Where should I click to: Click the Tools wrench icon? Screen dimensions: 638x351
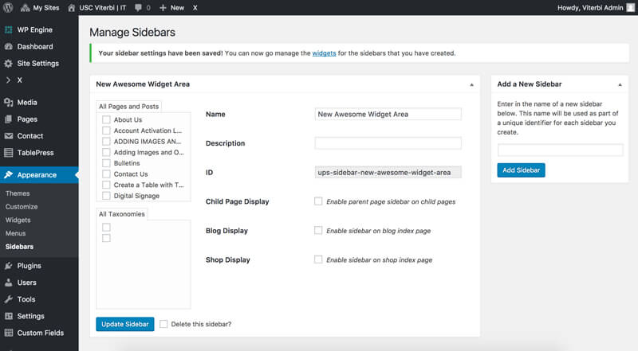(9, 299)
